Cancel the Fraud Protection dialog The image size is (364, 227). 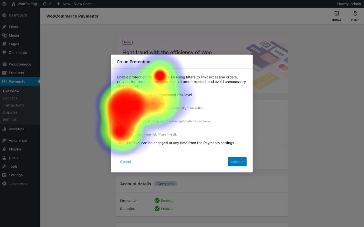coord(125,162)
